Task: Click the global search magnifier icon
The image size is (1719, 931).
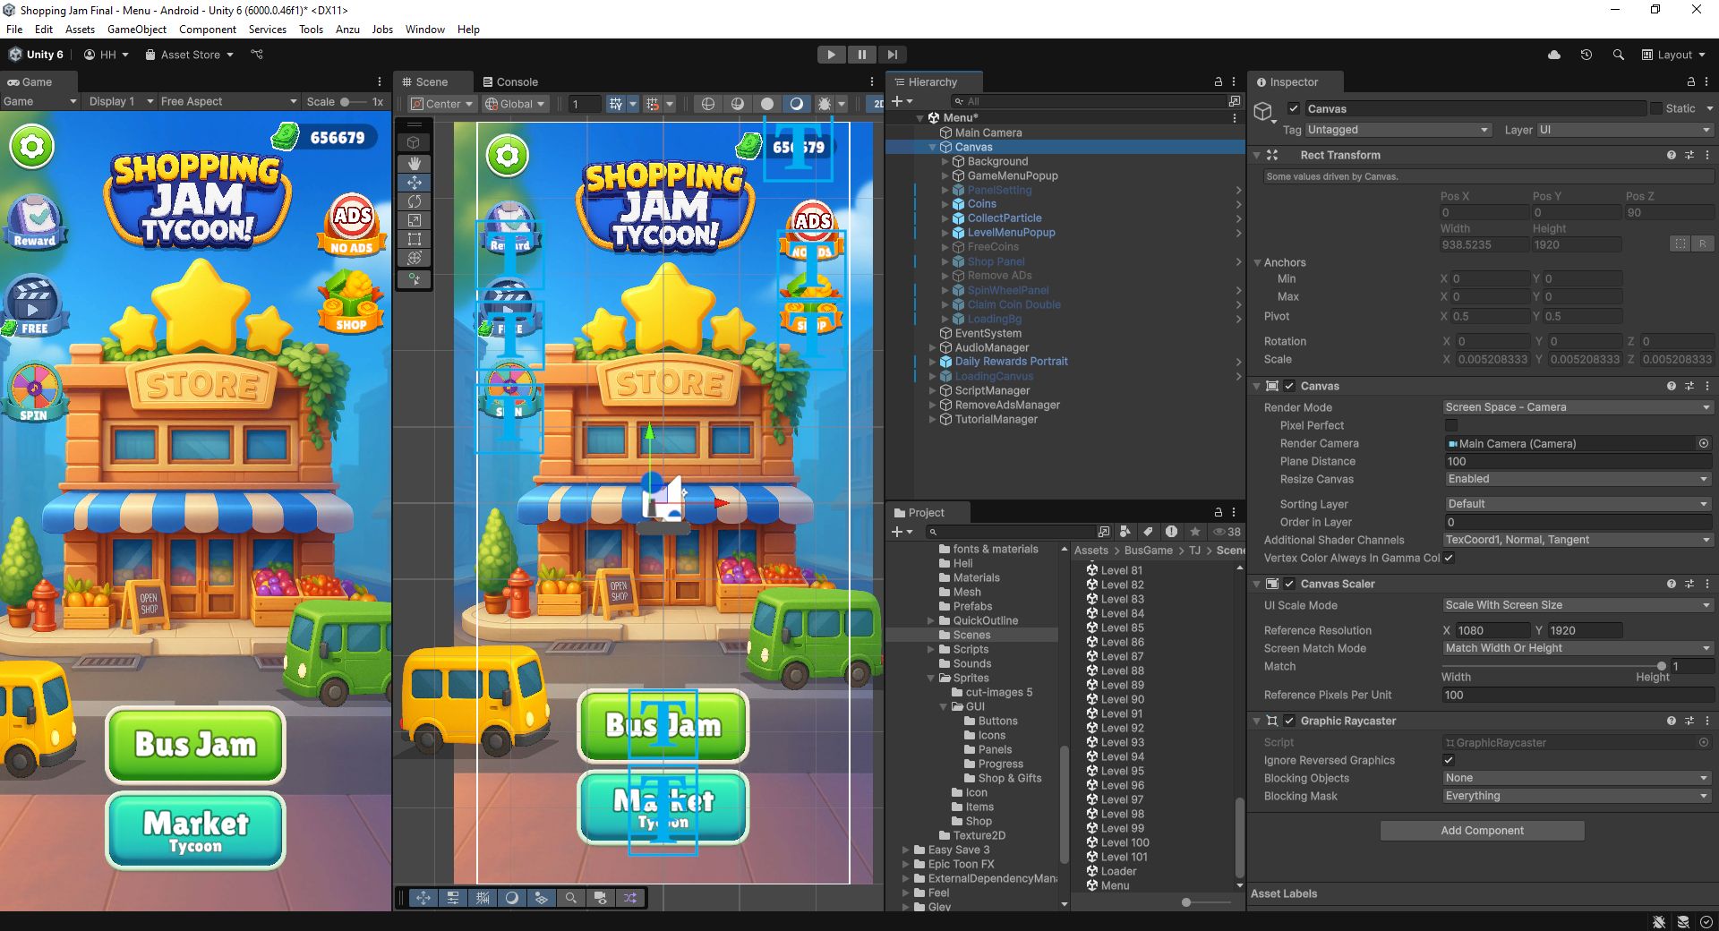Action: pos(1618,55)
